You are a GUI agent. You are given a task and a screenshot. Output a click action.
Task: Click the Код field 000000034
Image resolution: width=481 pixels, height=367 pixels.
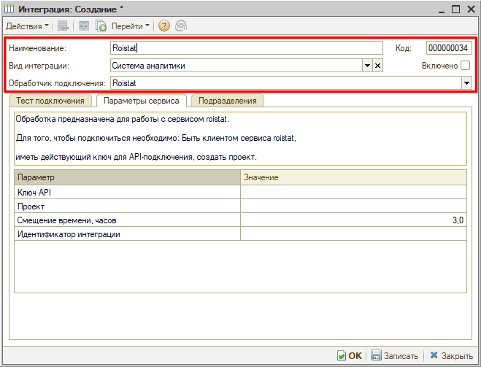coord(449,48)
